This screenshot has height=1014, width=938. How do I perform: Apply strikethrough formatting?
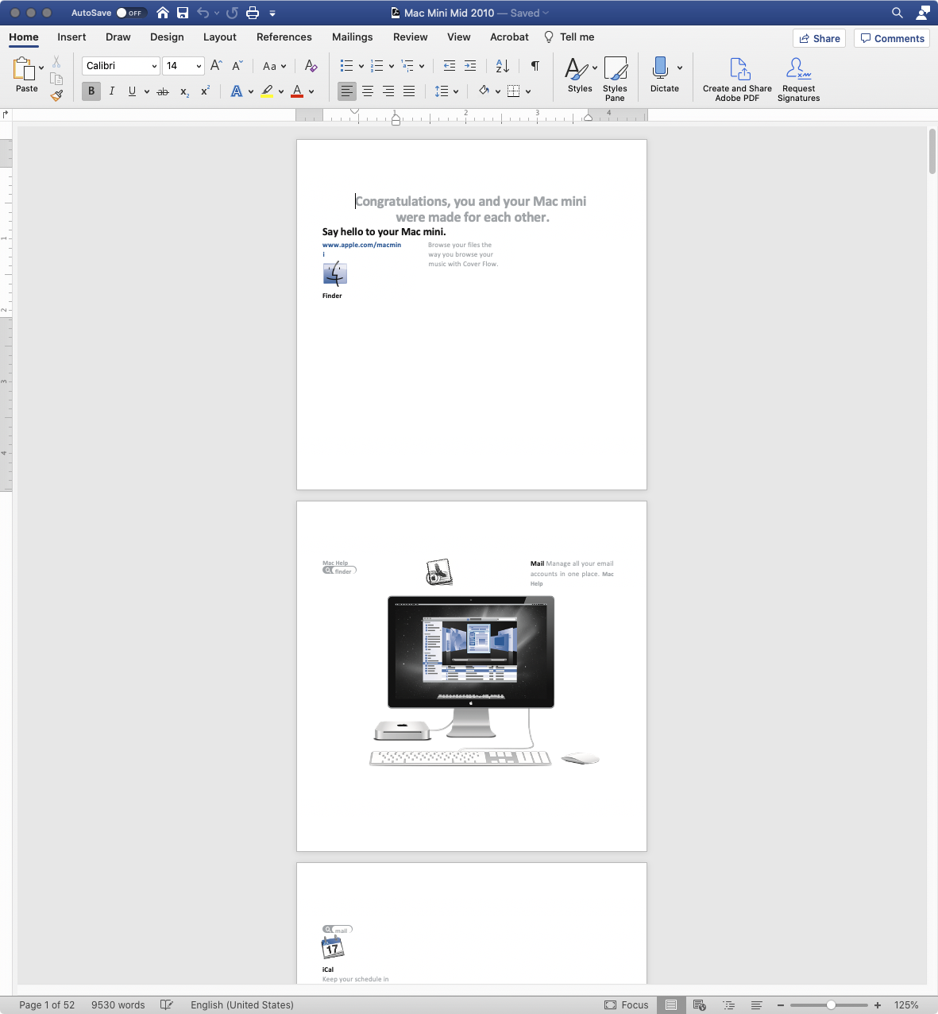coord(163,91)
